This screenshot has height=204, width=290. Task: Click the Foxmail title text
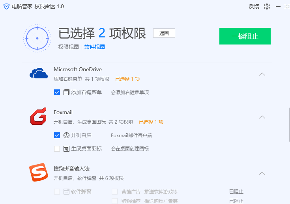63,112
